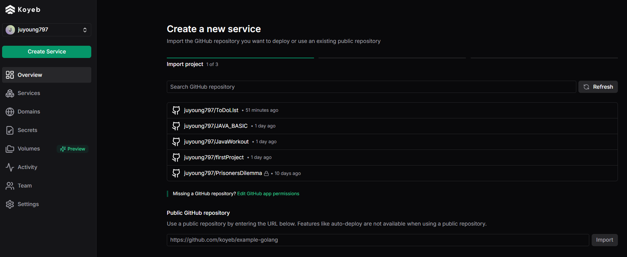Click the second step progress bar
The width and height of the screenshot is (627, 257).
click(x=392, y=58)
